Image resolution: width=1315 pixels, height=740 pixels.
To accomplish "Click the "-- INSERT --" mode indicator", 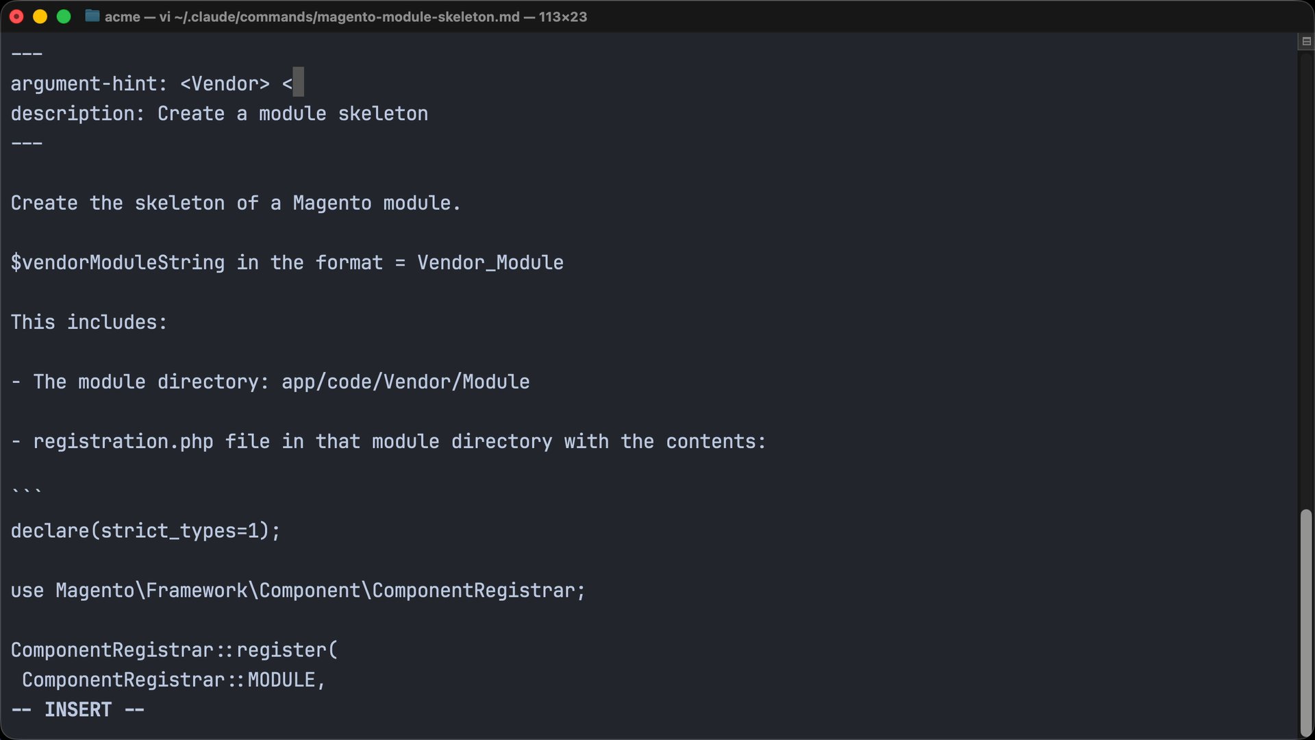I will click(78, 710).
